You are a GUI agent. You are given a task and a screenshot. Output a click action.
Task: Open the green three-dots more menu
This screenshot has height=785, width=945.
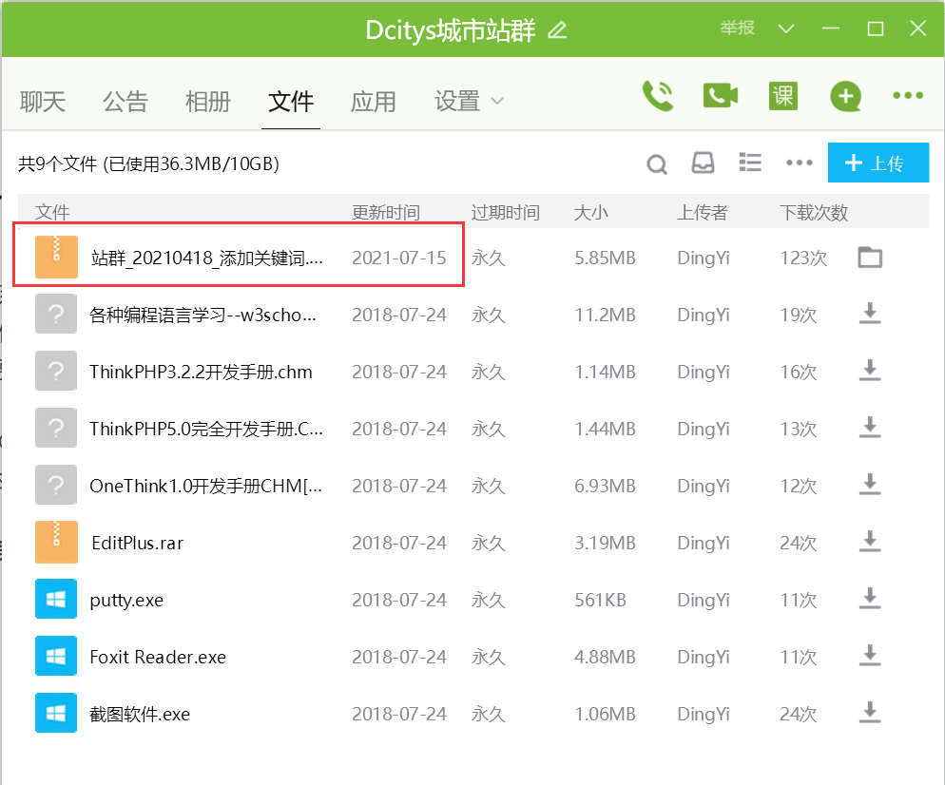point(908,95)
